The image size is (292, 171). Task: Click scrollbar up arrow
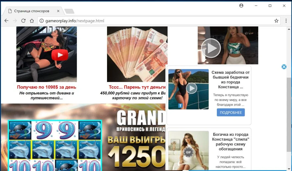pyautogui.click(x=289, y=29)
